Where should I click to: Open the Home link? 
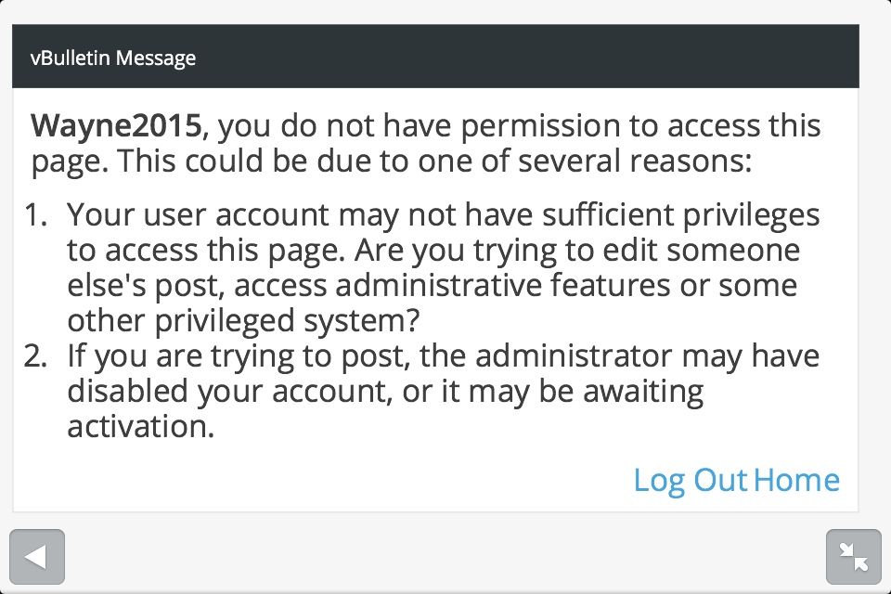click(796, 480)
